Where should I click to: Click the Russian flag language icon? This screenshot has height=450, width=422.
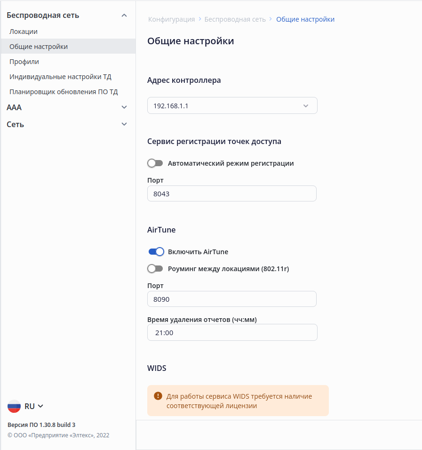click(14, 406)
